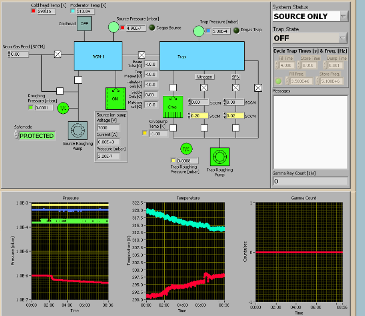The width and height of the screenshot is (365, 316).
Task: Toggle the valve between RGM-1 and Trap
Action: tap(142, 55)
